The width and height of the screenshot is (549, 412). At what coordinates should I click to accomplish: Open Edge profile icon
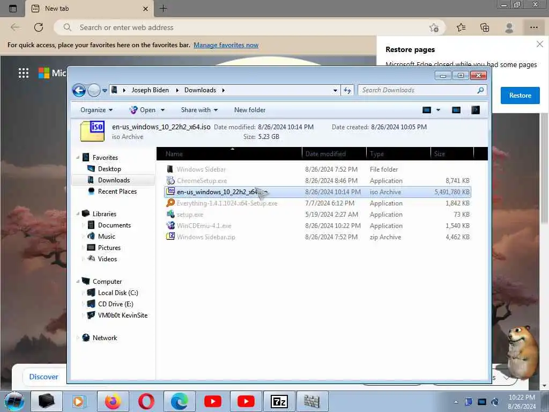pos(509,27)
